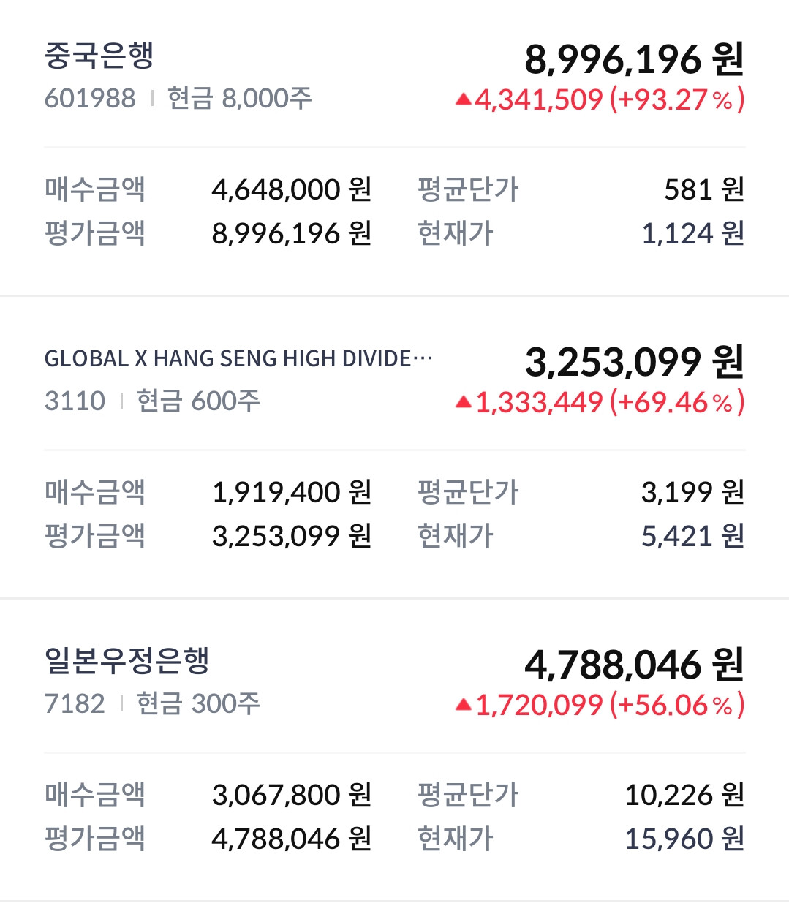Tap the 601988 ticker code
Viewport: 789px width, 903px height.
[x=90, y=98]
